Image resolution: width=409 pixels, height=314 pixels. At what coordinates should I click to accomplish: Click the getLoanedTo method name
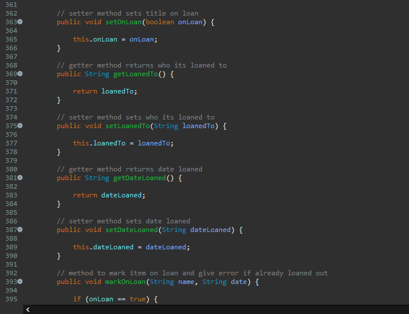click(x=135, y=74)
